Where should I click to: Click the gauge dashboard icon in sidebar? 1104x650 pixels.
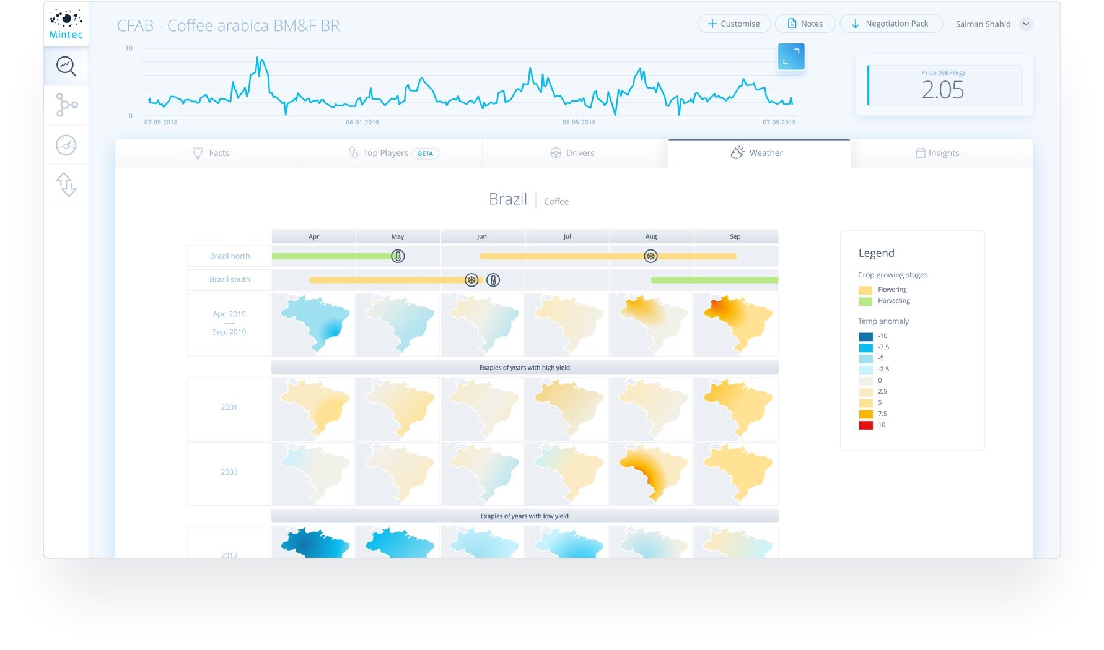(66, 145)
